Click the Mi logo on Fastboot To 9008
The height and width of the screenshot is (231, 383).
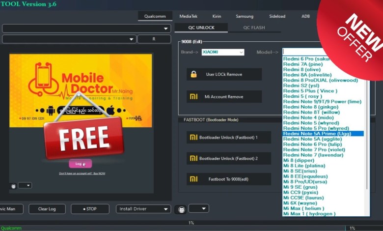[x=193, y=179]
